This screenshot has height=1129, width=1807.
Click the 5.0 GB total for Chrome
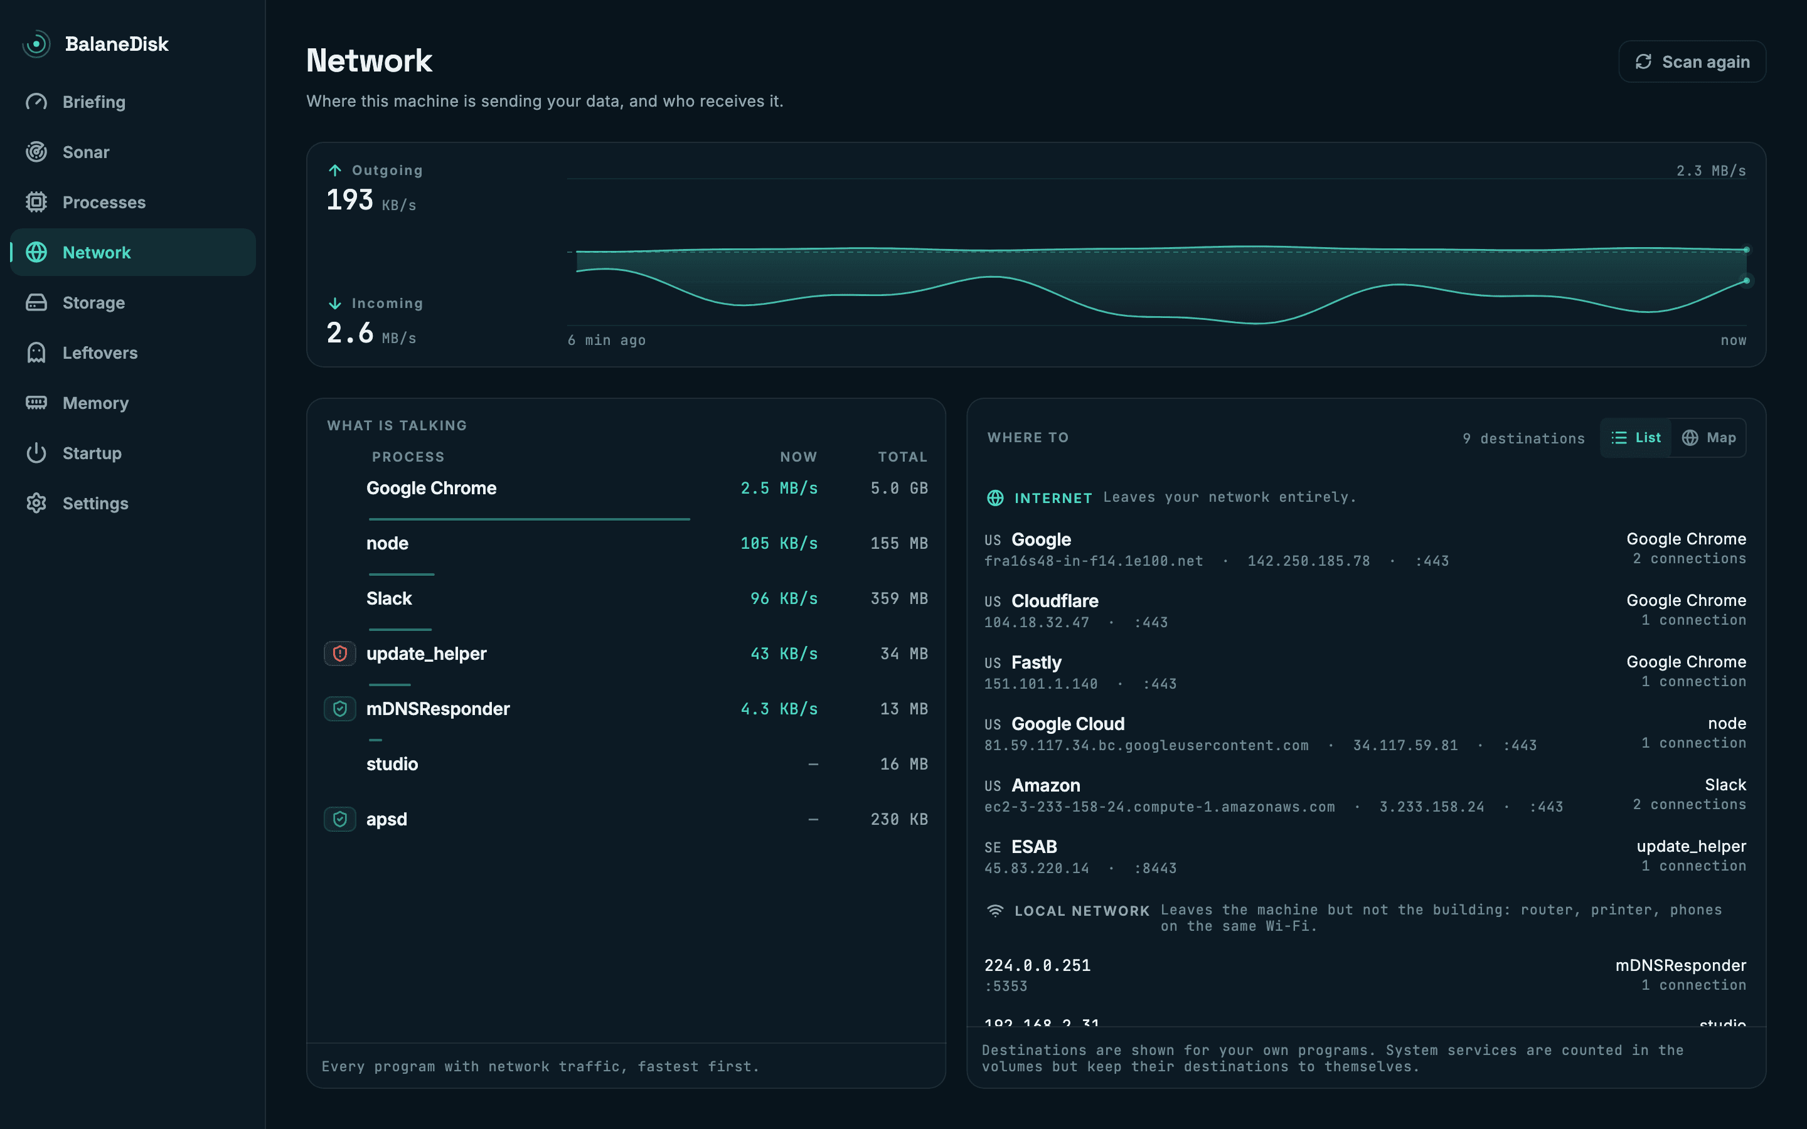pos(899,489)
